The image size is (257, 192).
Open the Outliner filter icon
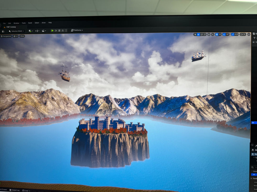[254, 38]
